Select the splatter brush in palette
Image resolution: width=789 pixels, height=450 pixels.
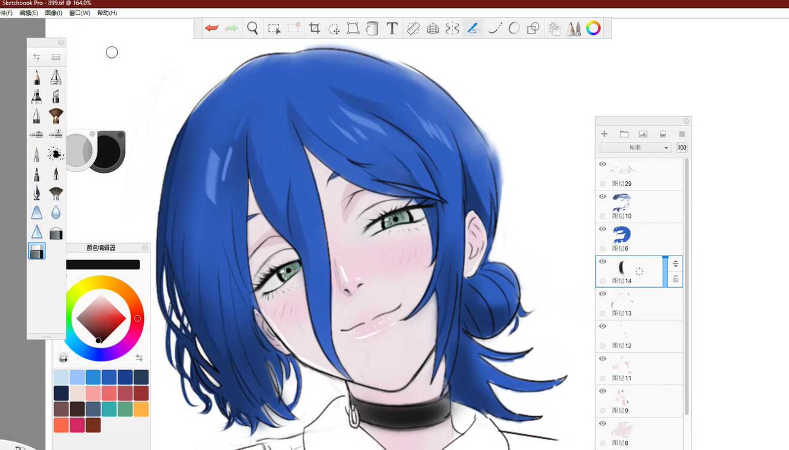(x=56, y=154)
